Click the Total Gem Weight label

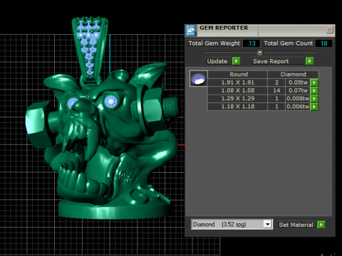[214, 43]
